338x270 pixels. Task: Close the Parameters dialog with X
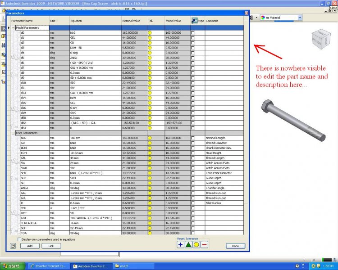(x=247, y=13)
